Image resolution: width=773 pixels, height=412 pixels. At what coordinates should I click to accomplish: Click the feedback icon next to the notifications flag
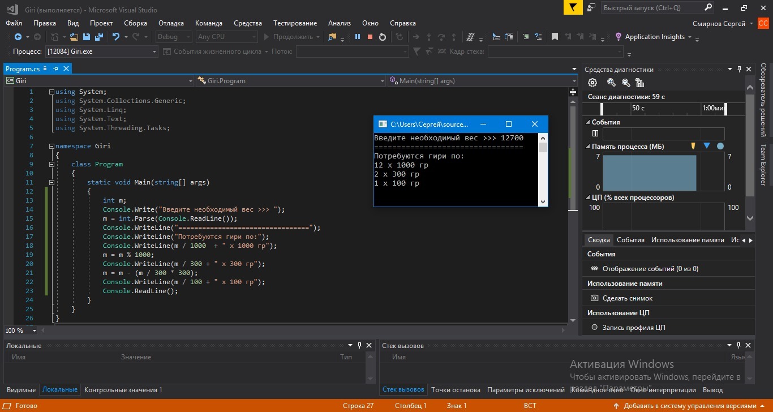click(591, 7)
